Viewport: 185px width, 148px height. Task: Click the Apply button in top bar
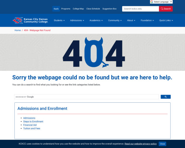[56, 9]
